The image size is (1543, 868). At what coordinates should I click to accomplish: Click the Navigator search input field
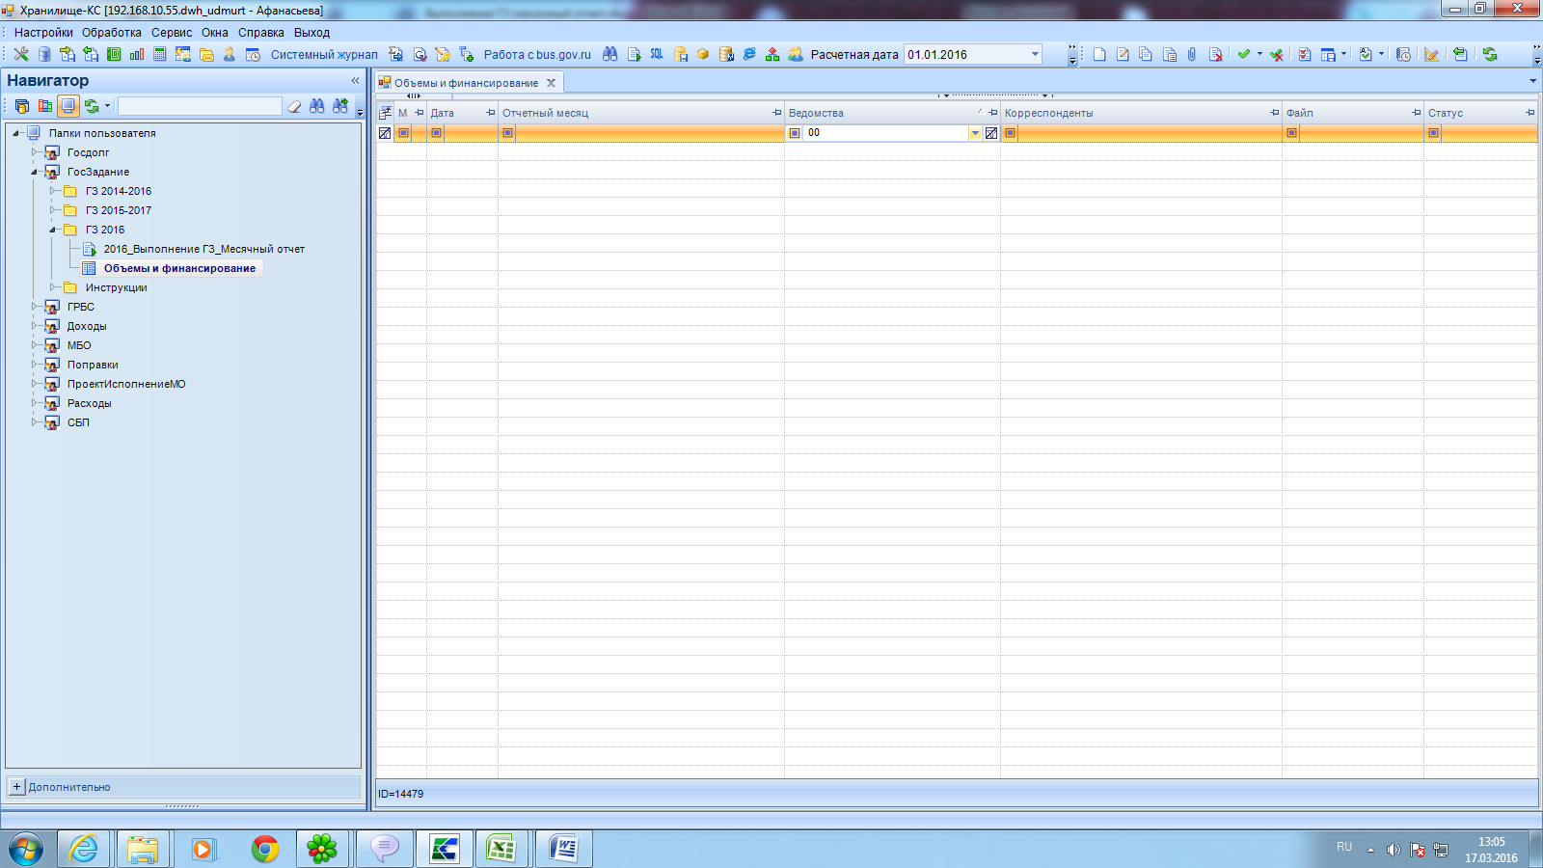click(200, 106)
